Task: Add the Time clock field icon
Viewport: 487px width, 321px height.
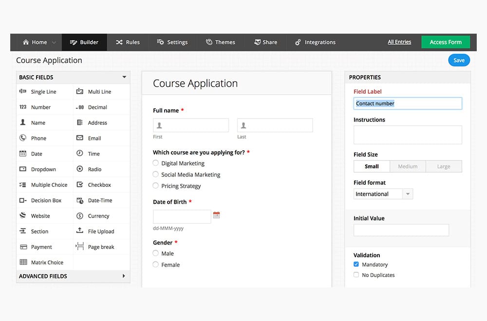Action: (80, 153)
